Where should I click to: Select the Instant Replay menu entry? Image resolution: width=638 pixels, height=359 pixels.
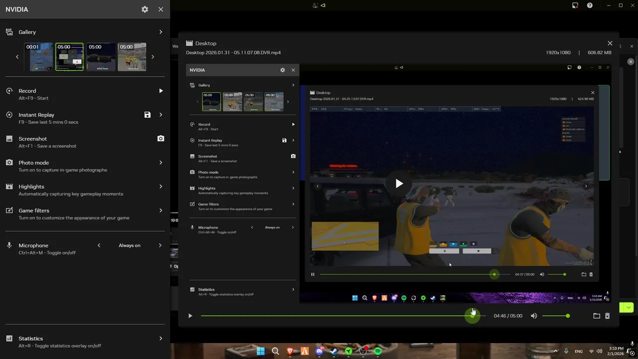point(85,118)
